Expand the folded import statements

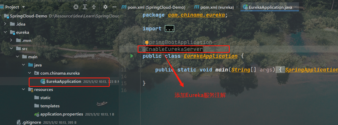point(169,28)
